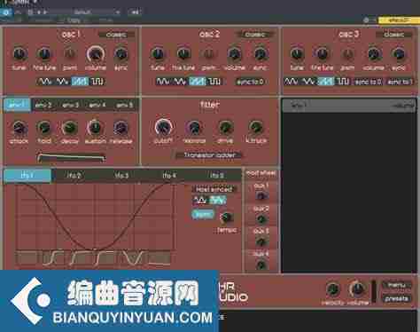The image size is (420, 332).
Task: Select the triangle waveform for osc 2
Action: 180,82
